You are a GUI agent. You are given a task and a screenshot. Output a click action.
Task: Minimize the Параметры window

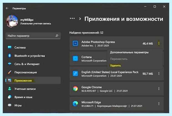click(x=145, y=7)
